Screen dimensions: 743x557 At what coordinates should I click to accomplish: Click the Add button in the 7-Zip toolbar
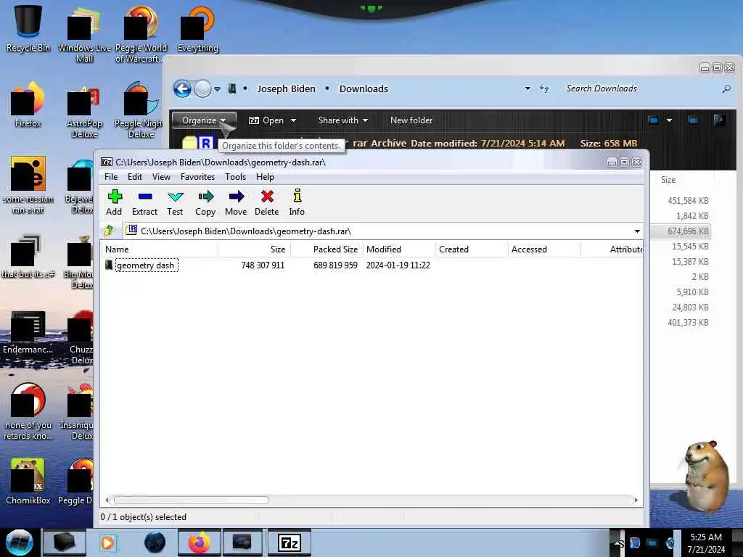tap(114, 203)
